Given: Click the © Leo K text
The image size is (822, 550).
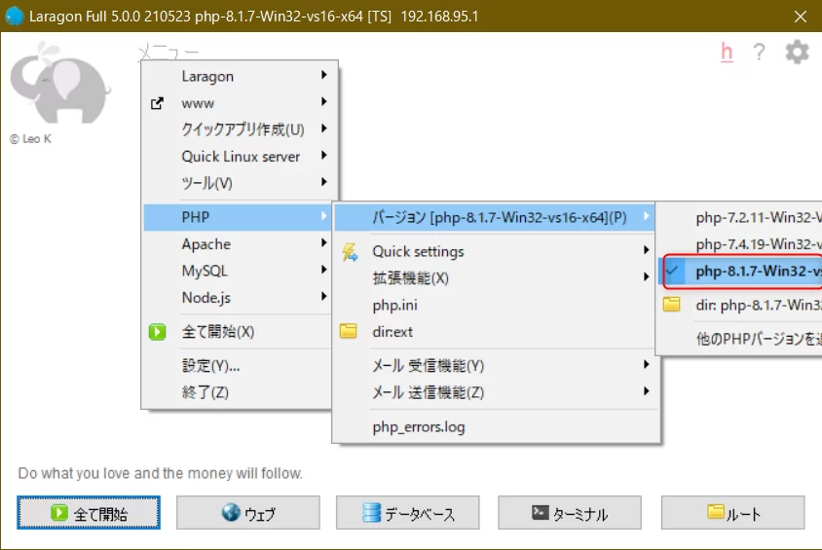Looking at the screenshot, I should (x=30, y=139).
